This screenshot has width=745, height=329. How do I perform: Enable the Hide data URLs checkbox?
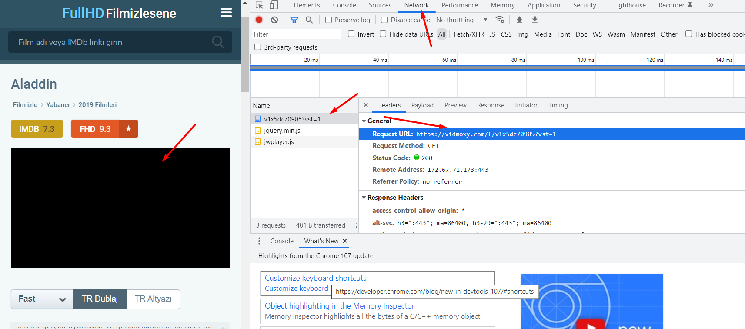[x=383, y=34]
